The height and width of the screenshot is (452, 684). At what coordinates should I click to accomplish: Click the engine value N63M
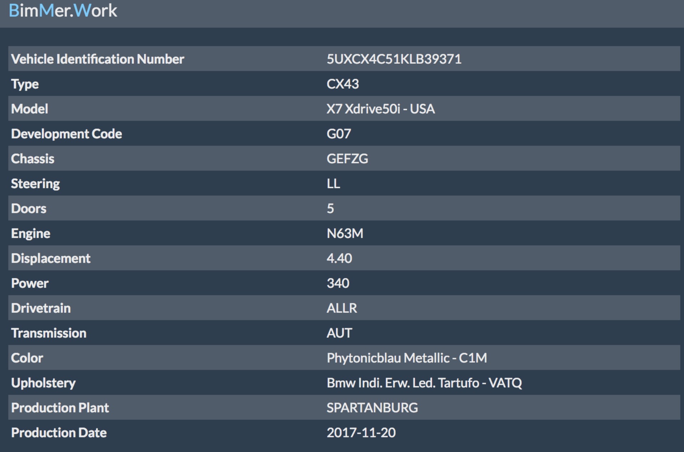tap(344, 233)
